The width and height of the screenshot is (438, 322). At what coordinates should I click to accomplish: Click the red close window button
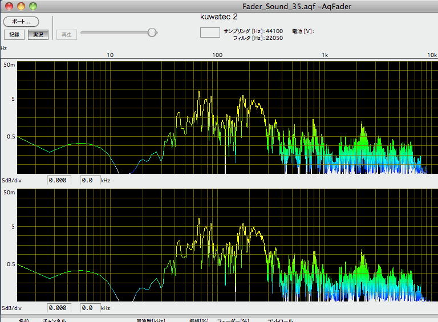point(9,6)
